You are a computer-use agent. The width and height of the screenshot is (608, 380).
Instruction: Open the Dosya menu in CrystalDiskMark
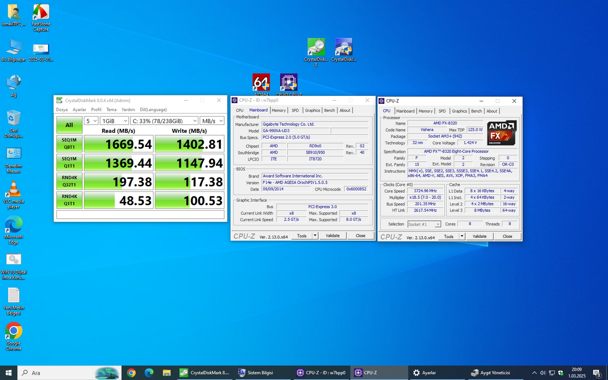(62, 110)
